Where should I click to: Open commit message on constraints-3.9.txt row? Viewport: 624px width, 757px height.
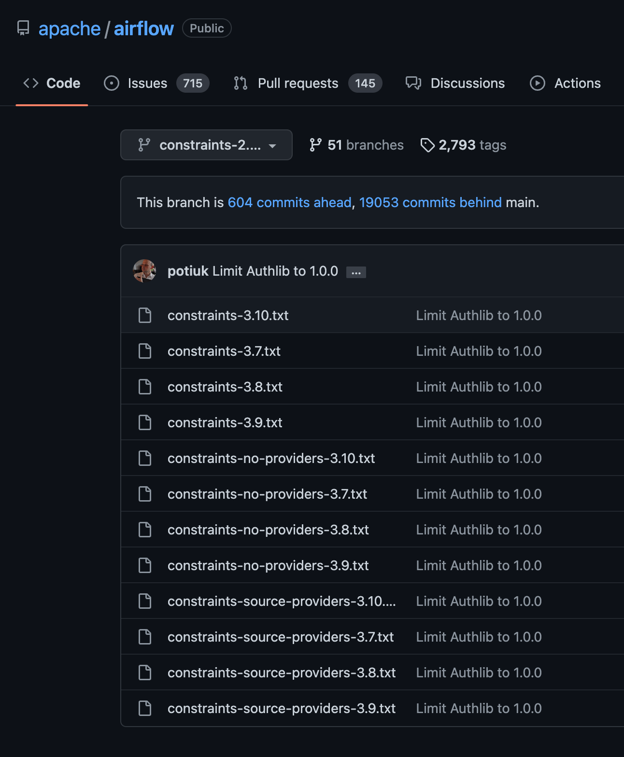coord(479,422)
